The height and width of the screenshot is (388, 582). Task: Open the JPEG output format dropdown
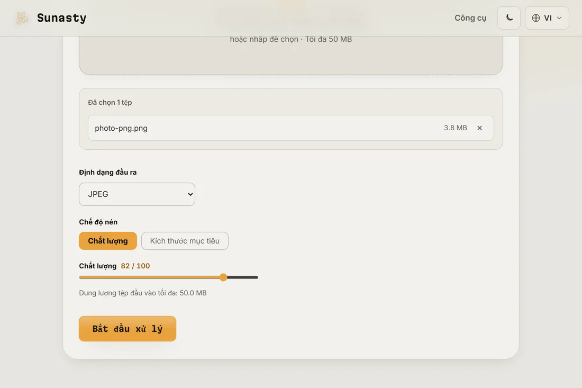[137, 194]
